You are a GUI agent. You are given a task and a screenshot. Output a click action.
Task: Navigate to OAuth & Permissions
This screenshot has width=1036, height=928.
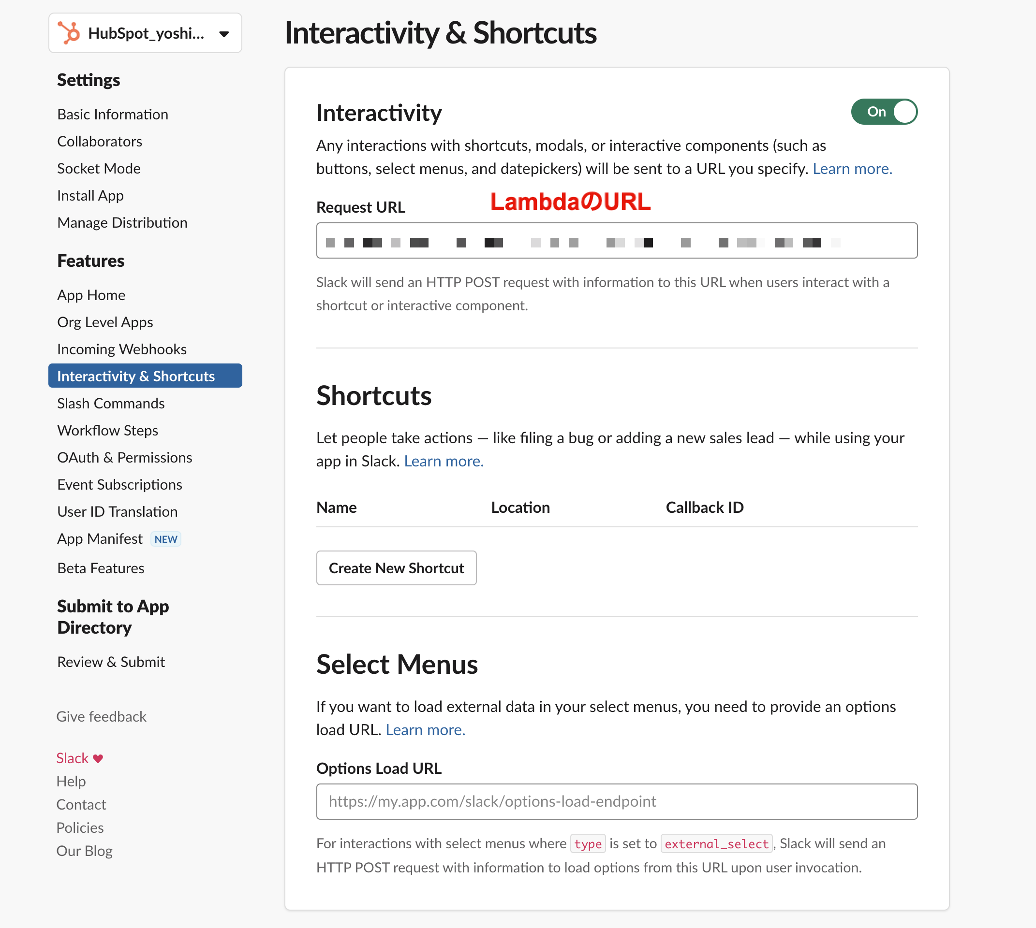click(124, 457)
